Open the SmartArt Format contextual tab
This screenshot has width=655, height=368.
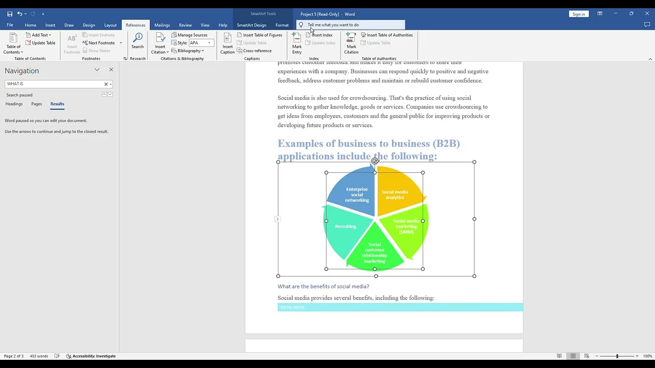click(282, 25)
